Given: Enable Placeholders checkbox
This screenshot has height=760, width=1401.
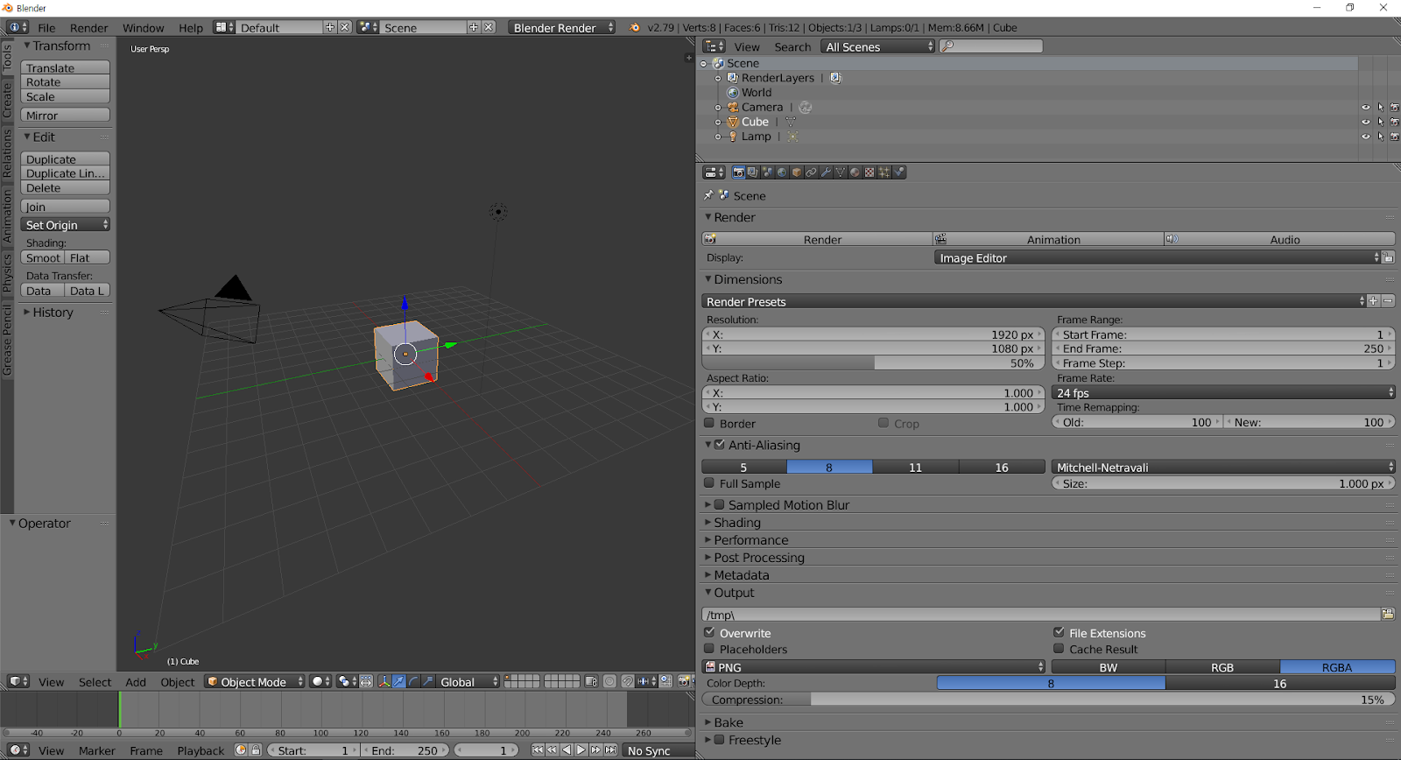Looking at the screenshot, I should point(709,649).
